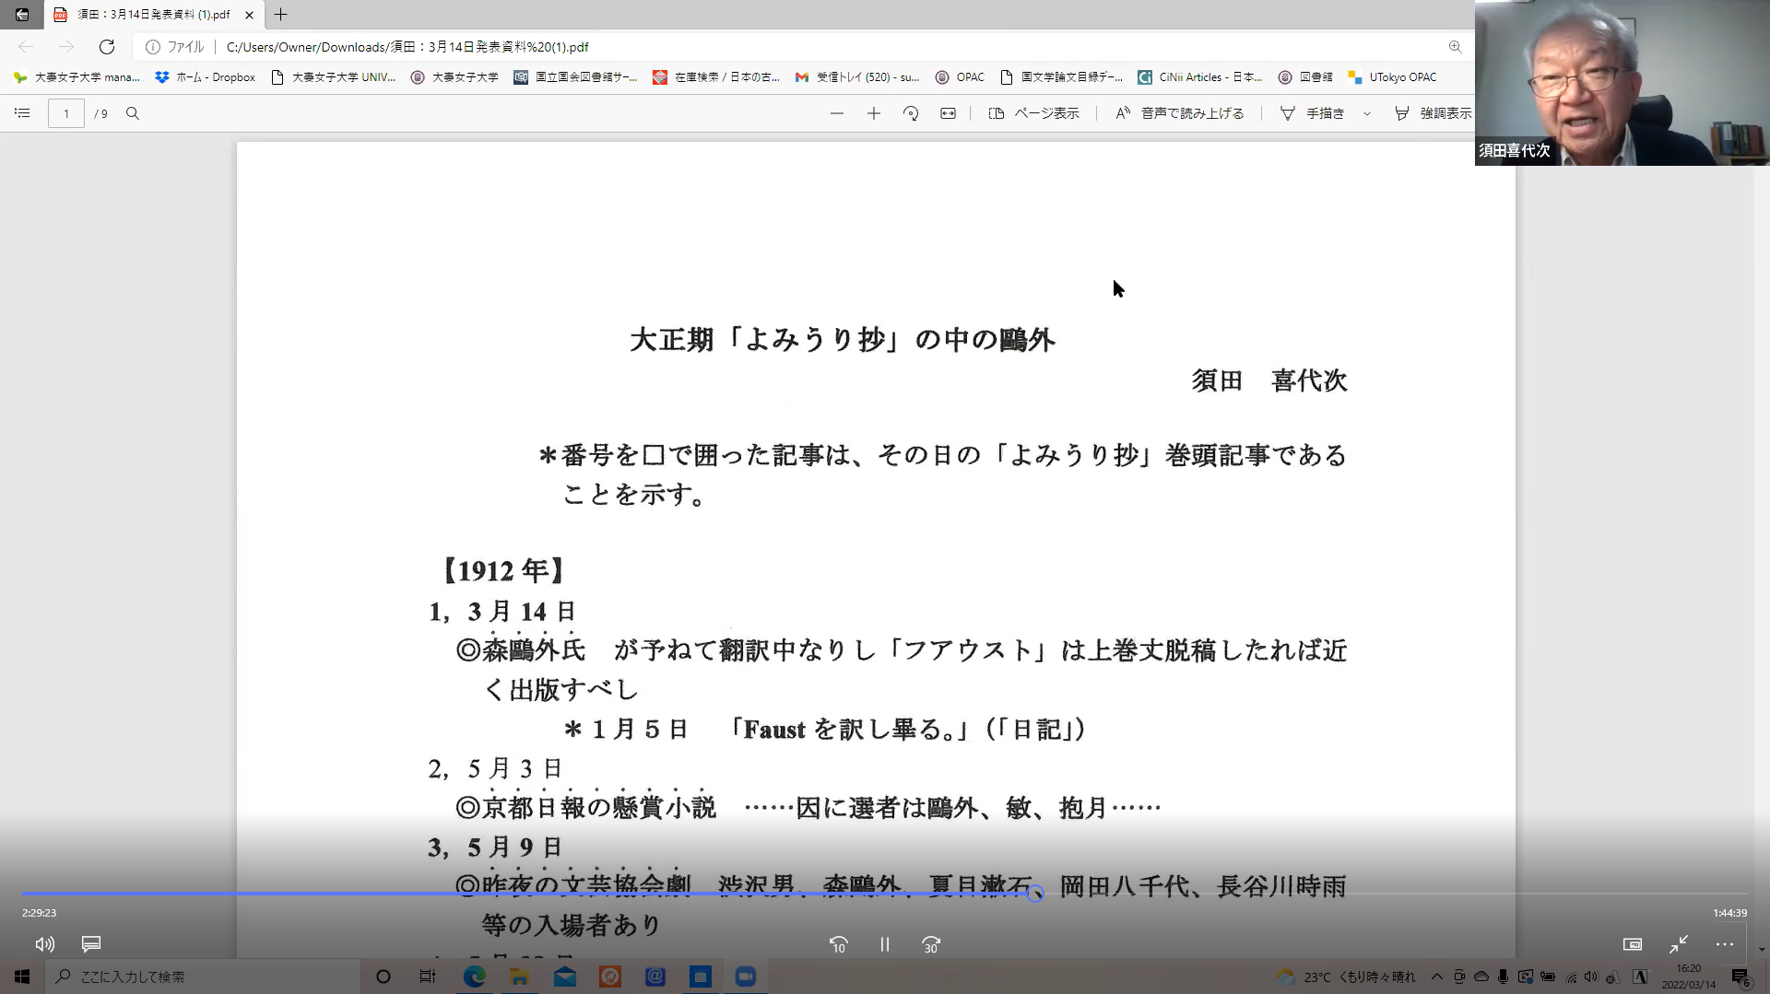Click the address bar file path
The width and height of the screenshot is (1770, 994).
(407, 47)
